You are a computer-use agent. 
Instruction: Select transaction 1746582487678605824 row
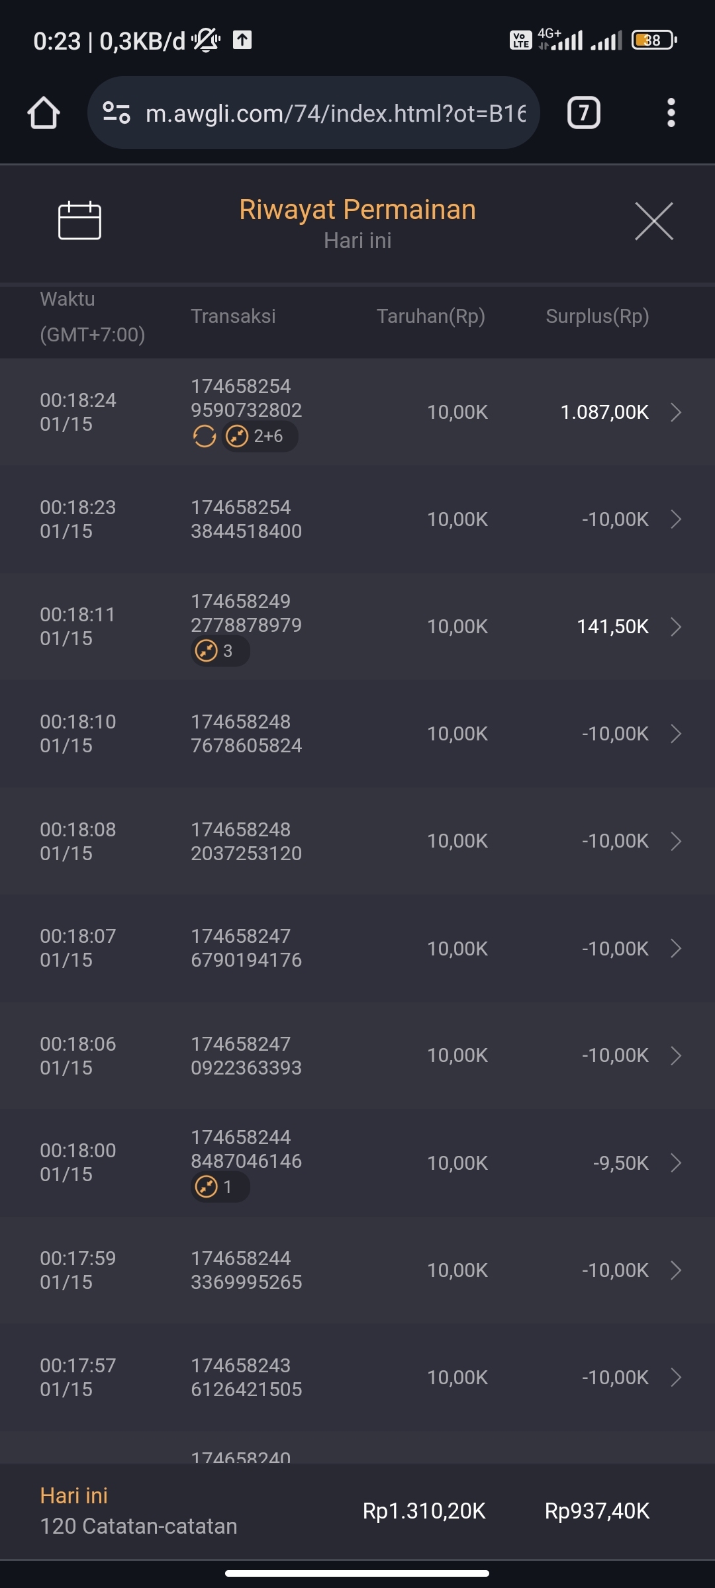[246, 734]
